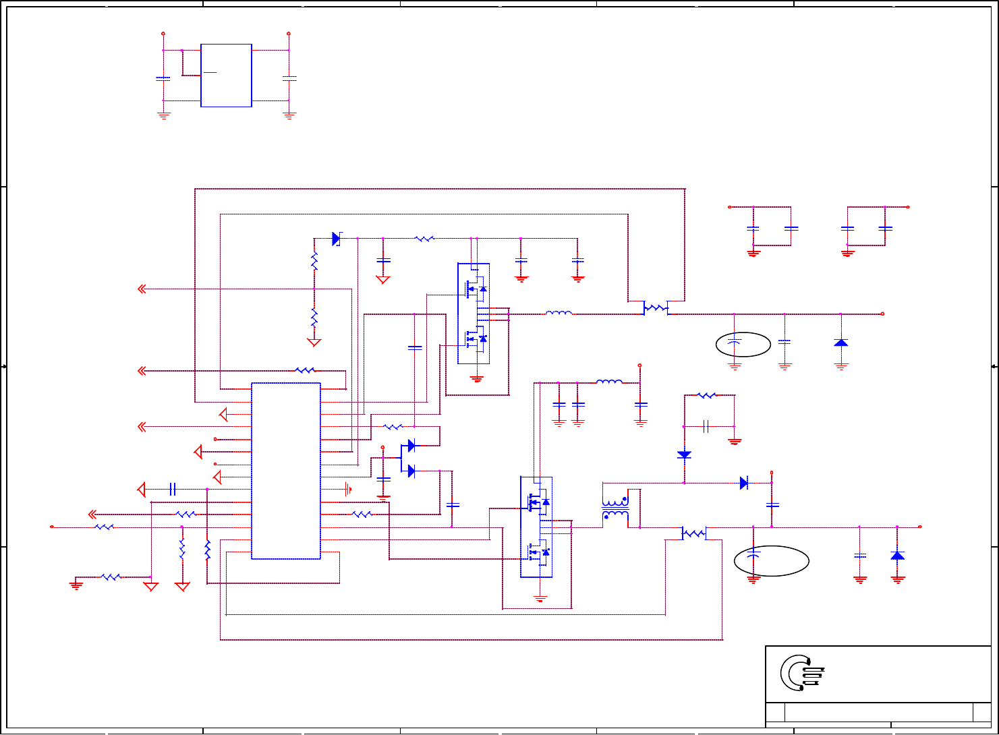Click the inductor above lower MOSFET package
This screenshot has height=735, width=999.
point(609,382)
